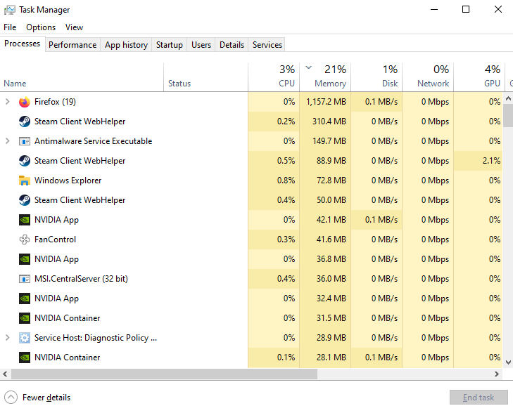The image size is (513, 413).
Task: Click Service Host Diagnostic Policy gear icon
Action: coord(25,338)
